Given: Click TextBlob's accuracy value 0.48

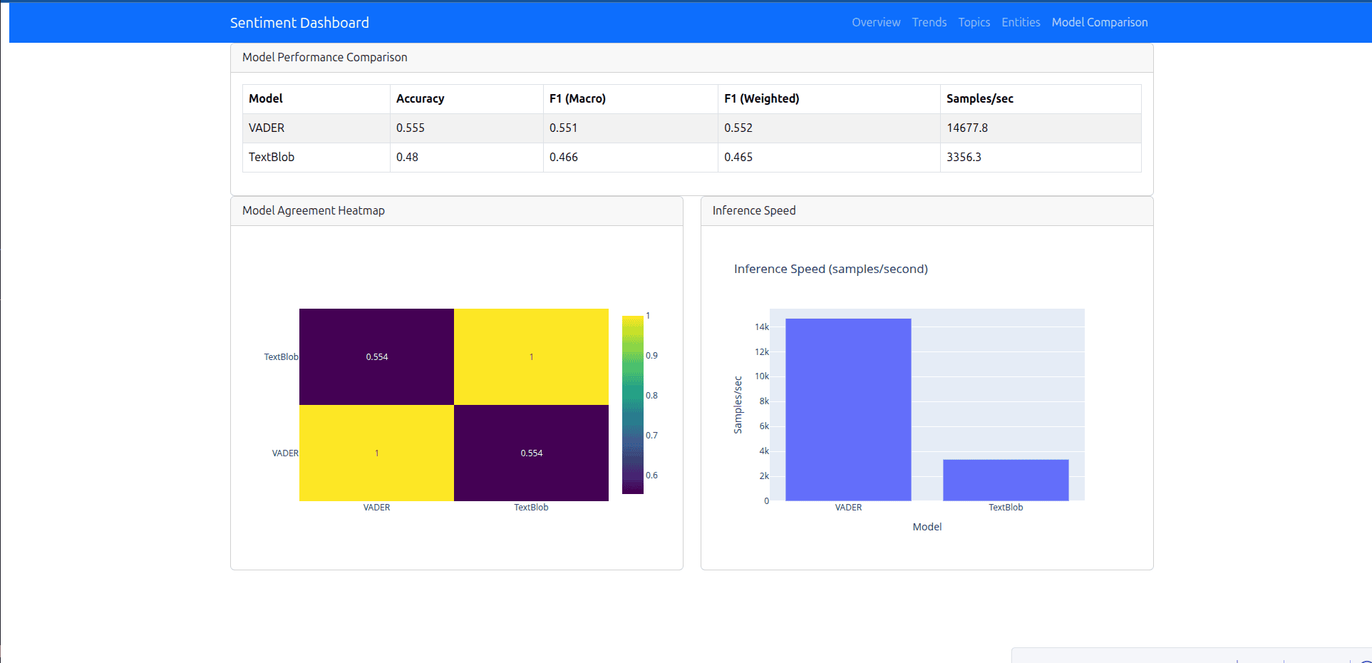Looking at the screenshot, I should (x=407, y=157).
